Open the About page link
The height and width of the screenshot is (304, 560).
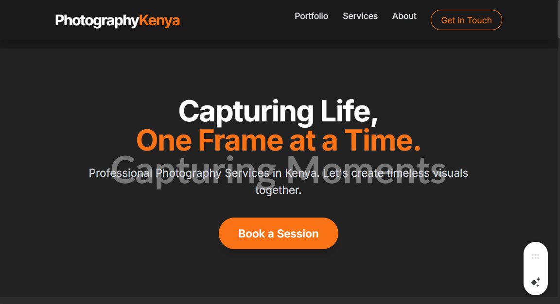pos(404,16)
